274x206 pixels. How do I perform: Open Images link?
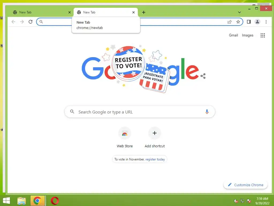[x=248, y=35]
